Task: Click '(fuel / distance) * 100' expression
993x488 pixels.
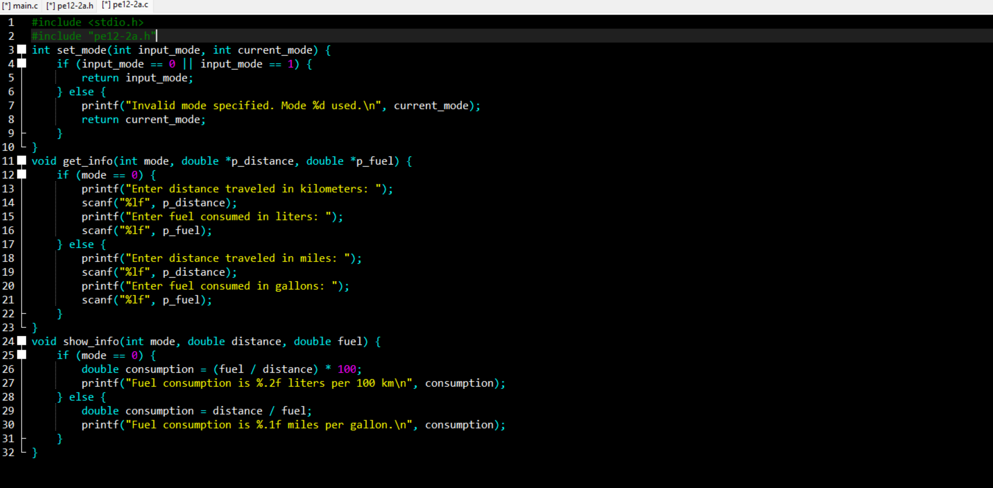Action: click(x=284, y=369)
